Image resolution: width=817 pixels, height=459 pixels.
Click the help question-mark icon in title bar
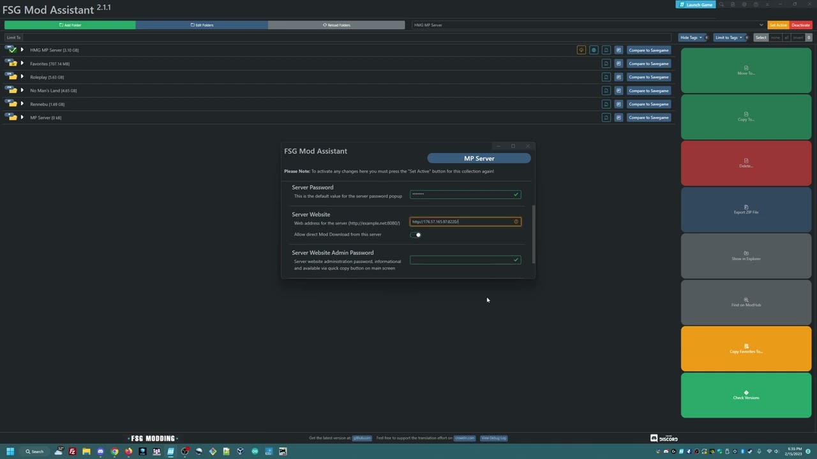click(x=756, y=4)
